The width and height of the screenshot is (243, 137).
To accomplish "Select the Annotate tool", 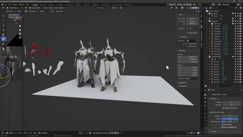I will pos(3,44).
